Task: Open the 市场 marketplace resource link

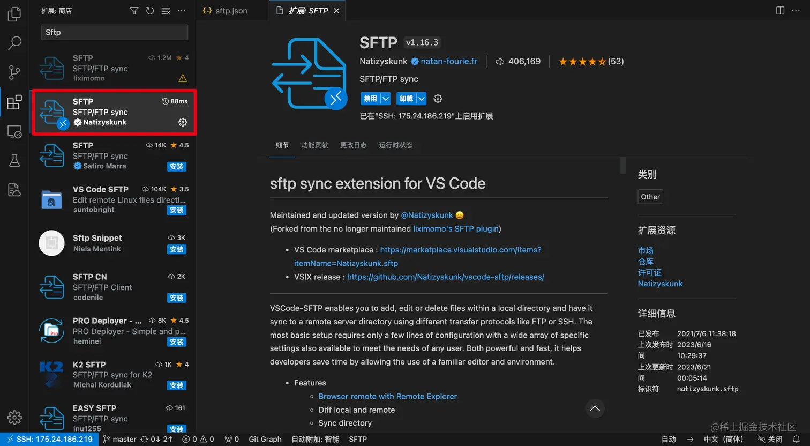Action: click(x=646, y=250)
